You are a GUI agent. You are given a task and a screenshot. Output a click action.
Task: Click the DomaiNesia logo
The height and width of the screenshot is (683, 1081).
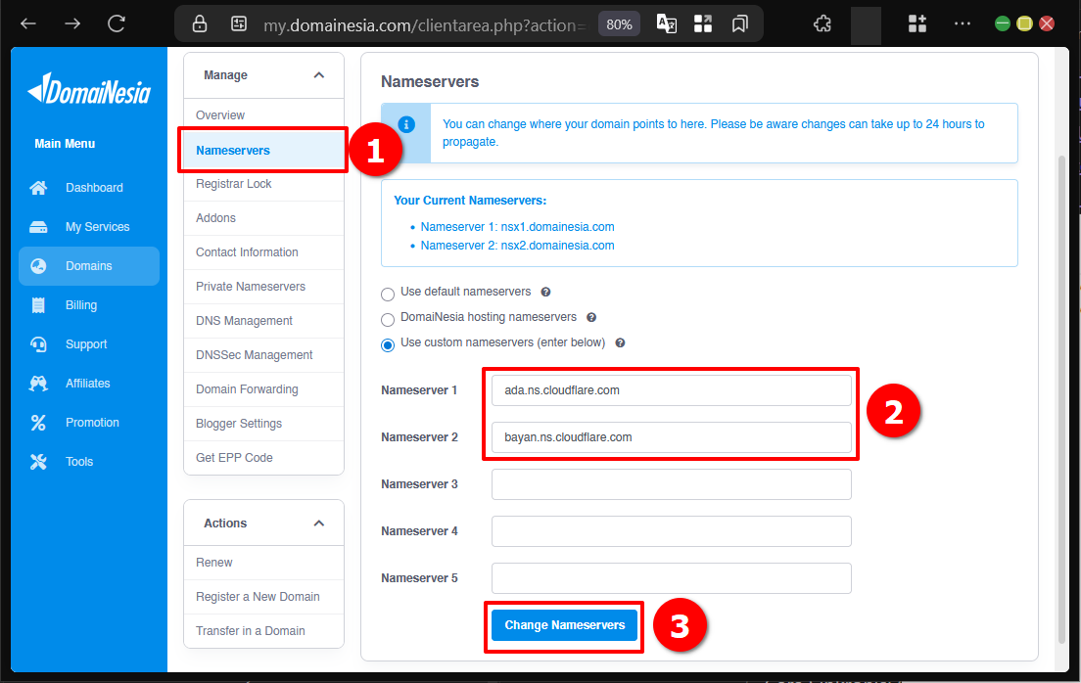coord(89,90)
